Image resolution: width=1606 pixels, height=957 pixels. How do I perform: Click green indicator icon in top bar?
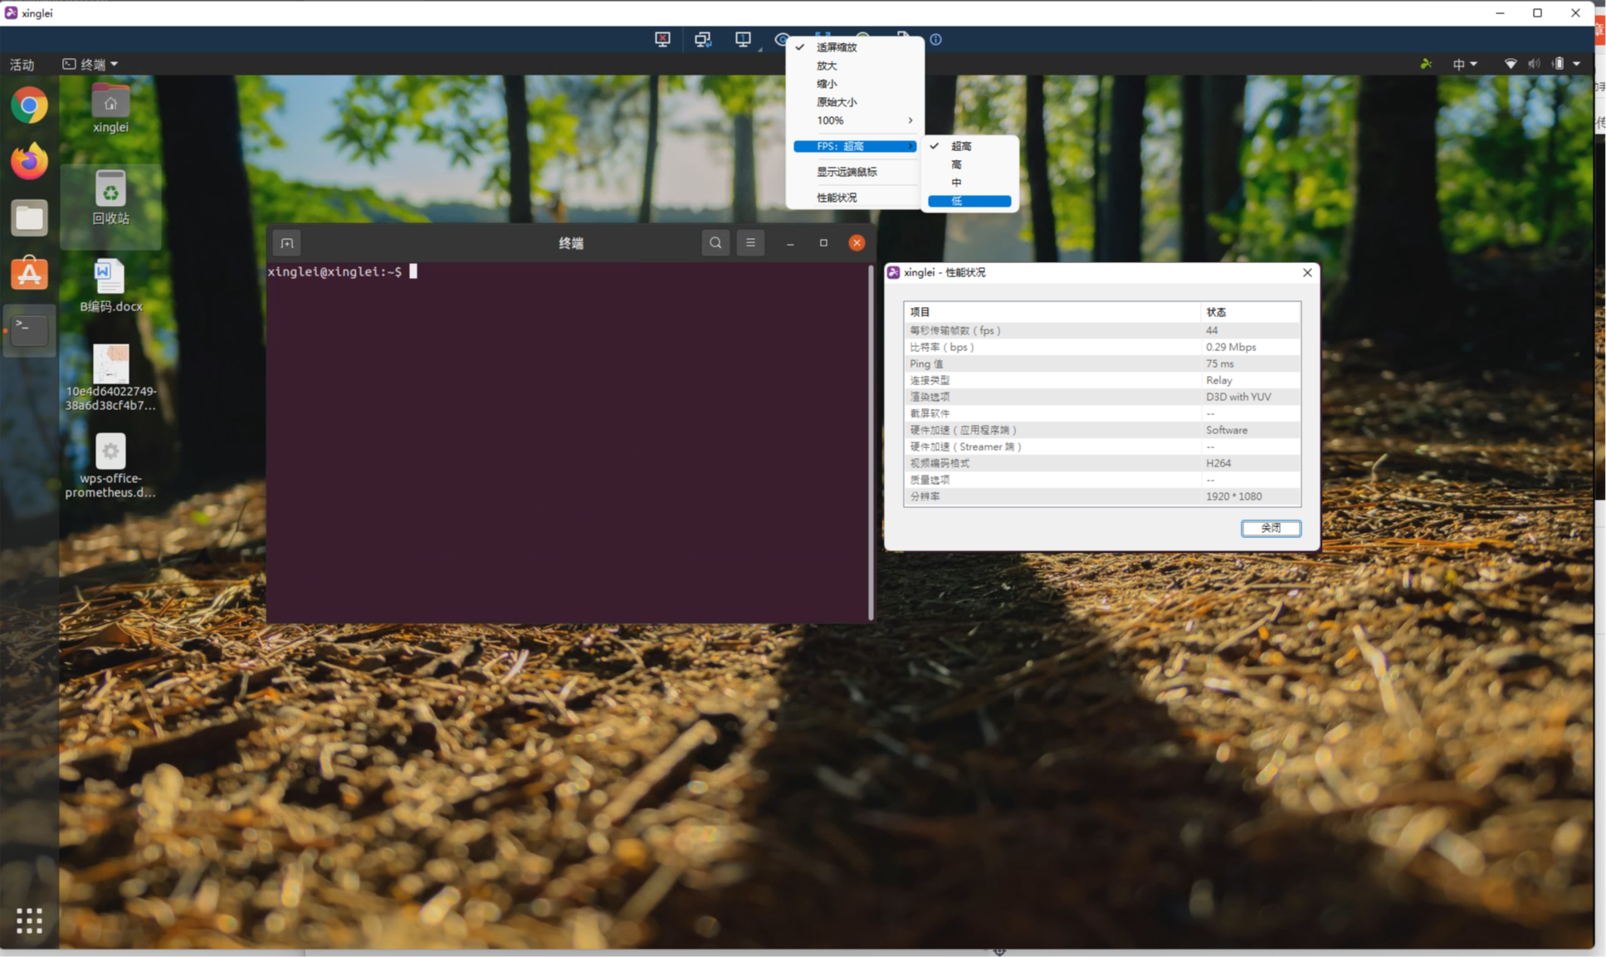point(1426,64)
